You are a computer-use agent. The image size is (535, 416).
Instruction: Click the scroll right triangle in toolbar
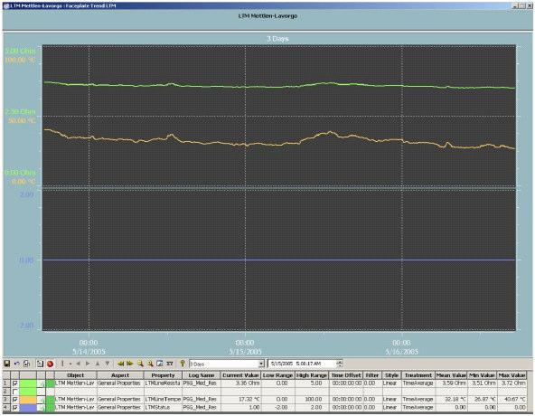click(x=88, y=364)
